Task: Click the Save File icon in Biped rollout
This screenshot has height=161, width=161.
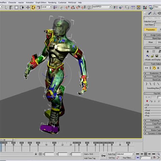Action: click(157, 56)
